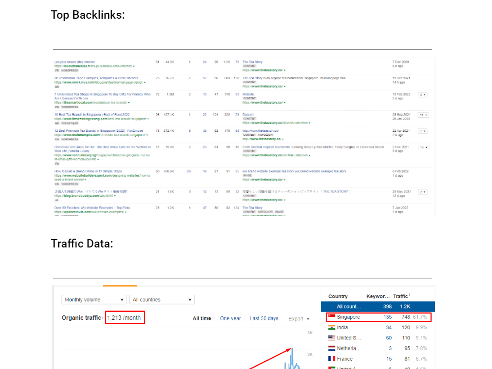492x369 pixels.
Task: Click the 'Top Backlinks:' heading
Action: pos(88,15)
